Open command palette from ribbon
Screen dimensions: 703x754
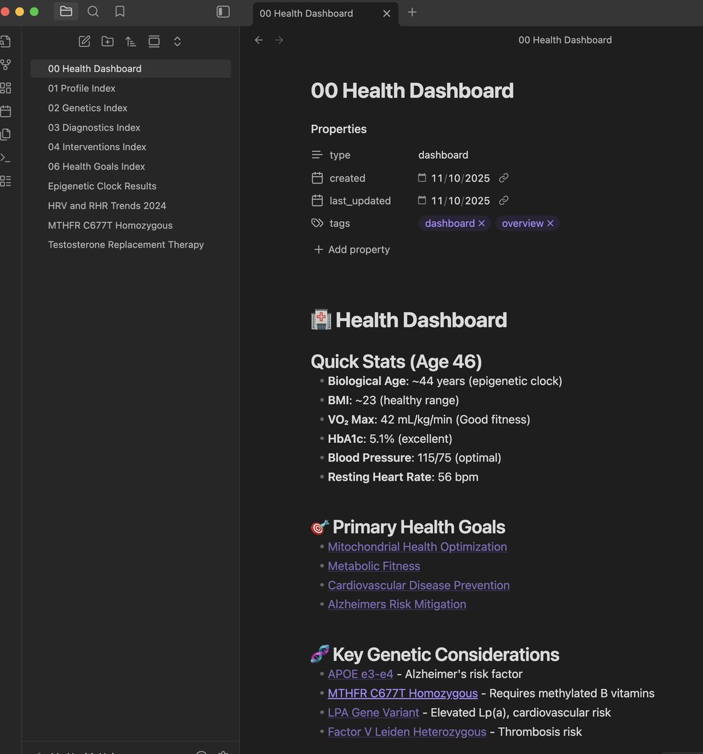[x=6, y=158]
